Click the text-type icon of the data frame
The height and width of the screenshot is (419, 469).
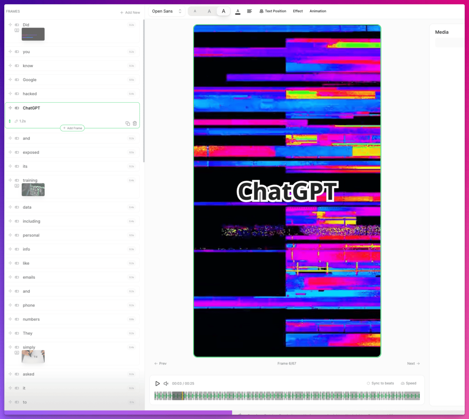coord(17,207)
